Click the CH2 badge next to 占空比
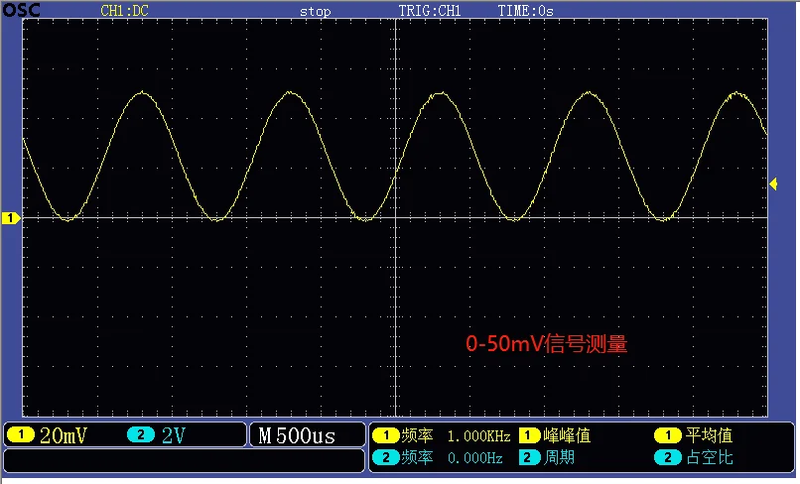800x484 pixels. point(668,457)
